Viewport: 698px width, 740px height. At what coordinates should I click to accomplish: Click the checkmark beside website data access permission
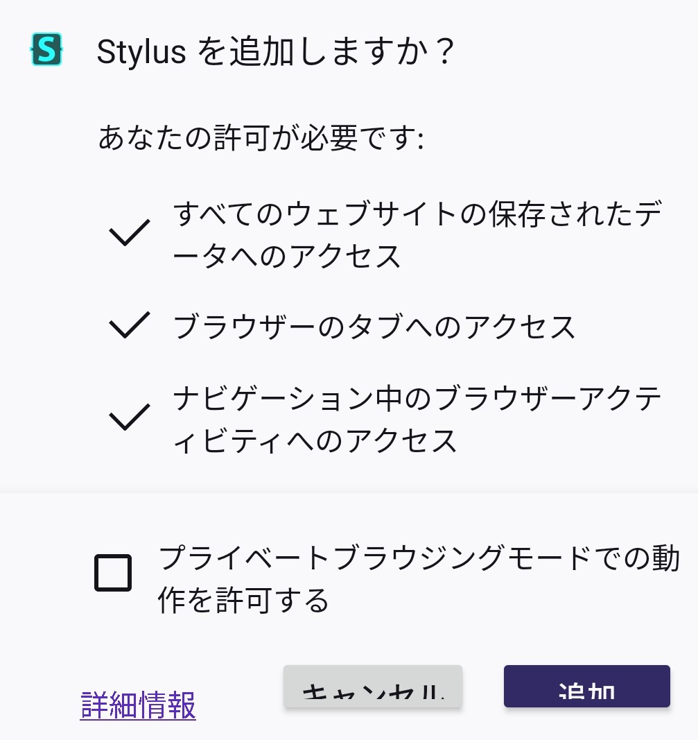(x=130, y=233)
